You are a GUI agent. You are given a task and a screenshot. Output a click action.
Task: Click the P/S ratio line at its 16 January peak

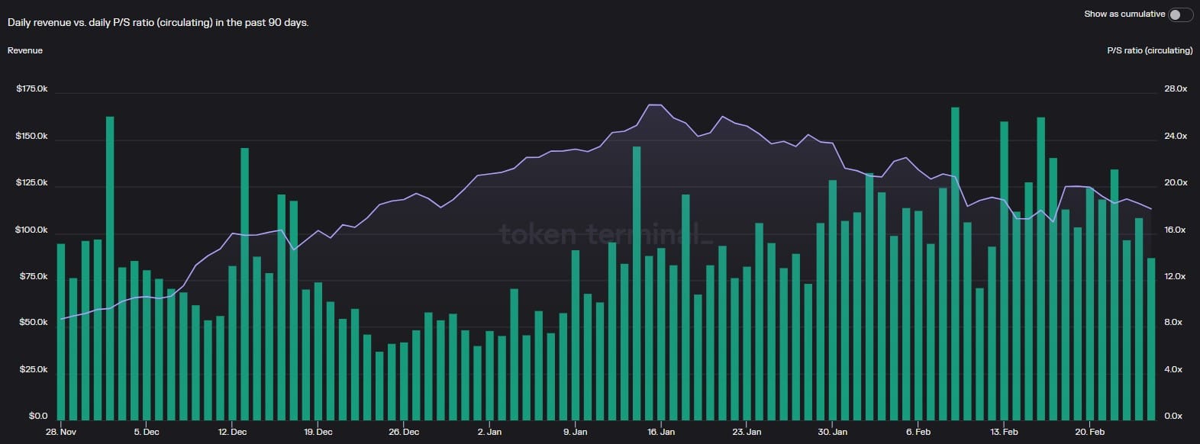653,105
